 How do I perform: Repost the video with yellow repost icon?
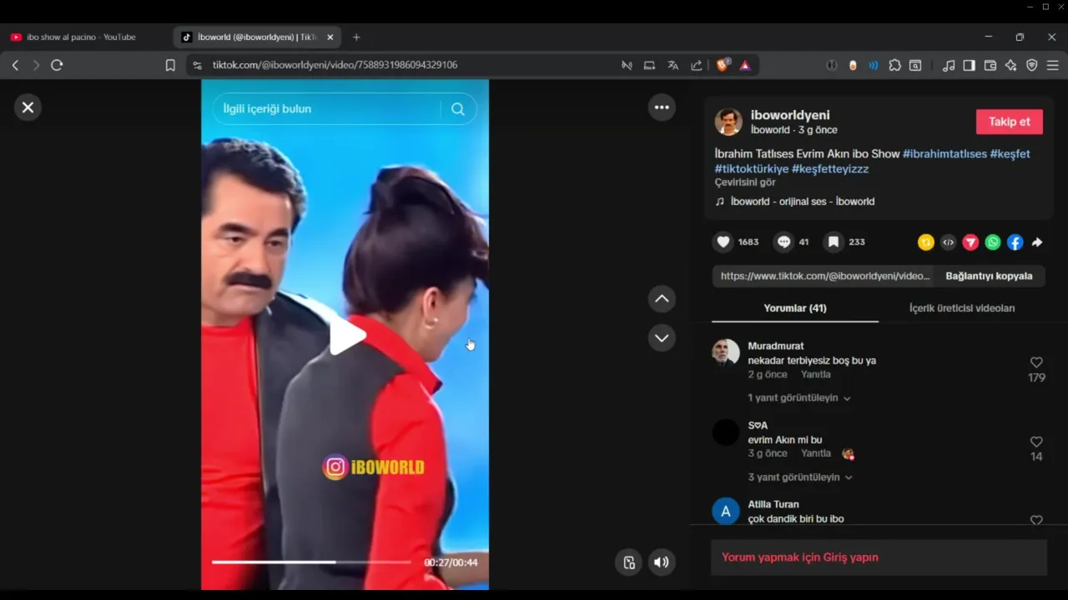926,242
